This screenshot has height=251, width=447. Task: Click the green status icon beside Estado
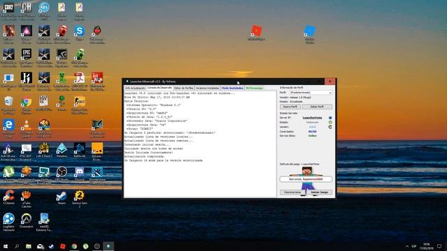[x=330, y=122]
